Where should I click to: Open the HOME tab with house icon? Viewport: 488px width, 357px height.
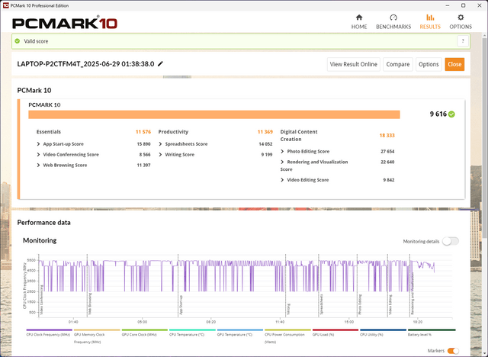click(x=359, y=22)
